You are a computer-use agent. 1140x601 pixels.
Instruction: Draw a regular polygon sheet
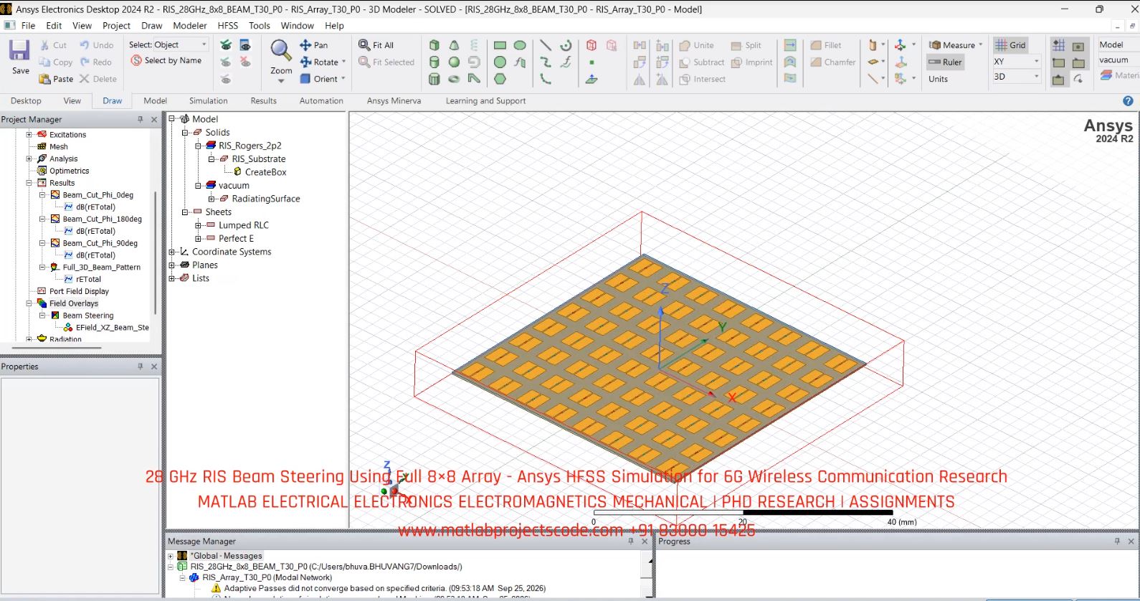coord(500,79)
